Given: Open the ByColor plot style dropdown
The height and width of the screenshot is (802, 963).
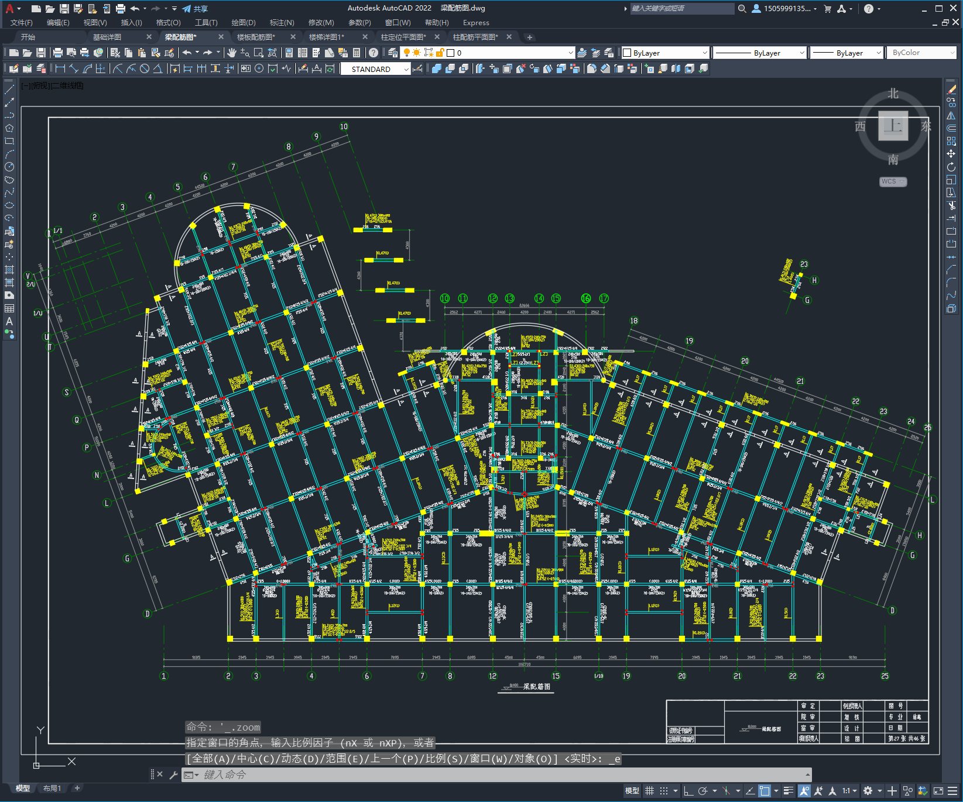Looking at the screenshot, I should (921, 53).
